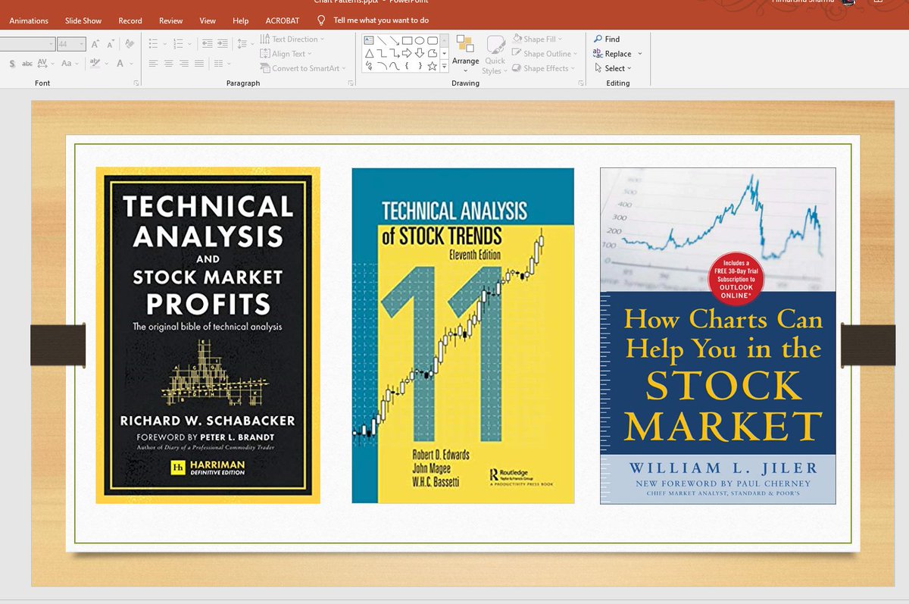
Task: Click the Increase Font Size icon
Action: [x=95, y=44]
